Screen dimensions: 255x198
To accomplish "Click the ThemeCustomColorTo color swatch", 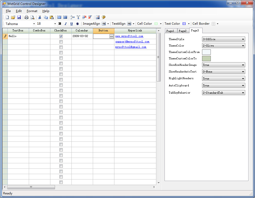I will click(x=206, y=59).
